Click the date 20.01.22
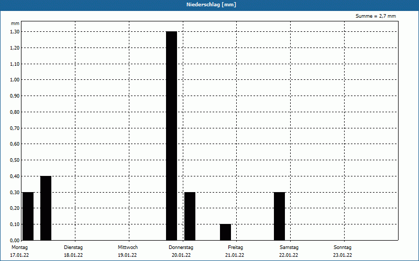This screenshot has width=419, height=261. pyautogui.click(x=181, y=255)
